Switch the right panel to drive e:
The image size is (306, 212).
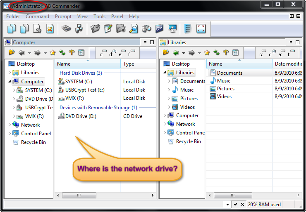click(x=282, y=53)
